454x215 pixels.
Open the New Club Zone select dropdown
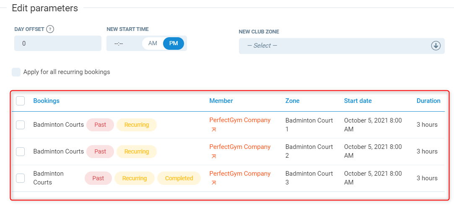[x=335, y=46]
